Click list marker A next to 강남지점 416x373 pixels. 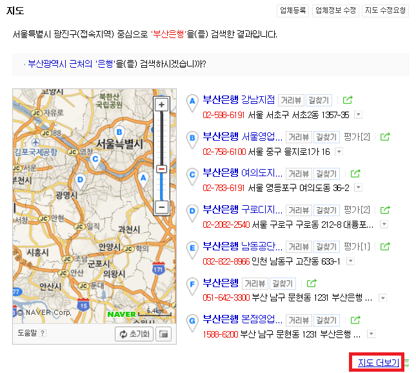point(192,103)
